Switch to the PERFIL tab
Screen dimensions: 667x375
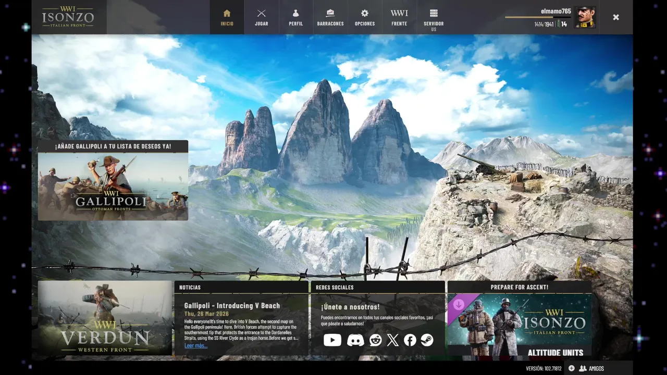(x=295, y=17)
